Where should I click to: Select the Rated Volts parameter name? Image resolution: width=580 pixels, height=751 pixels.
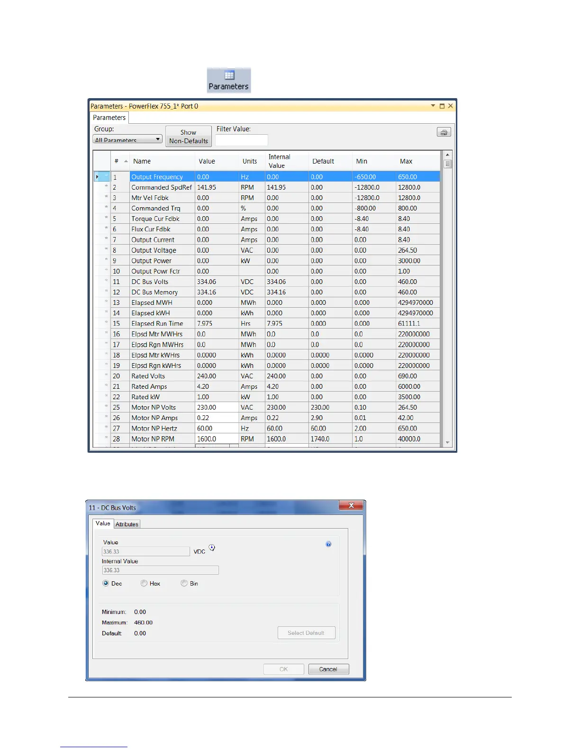point(148,376)
